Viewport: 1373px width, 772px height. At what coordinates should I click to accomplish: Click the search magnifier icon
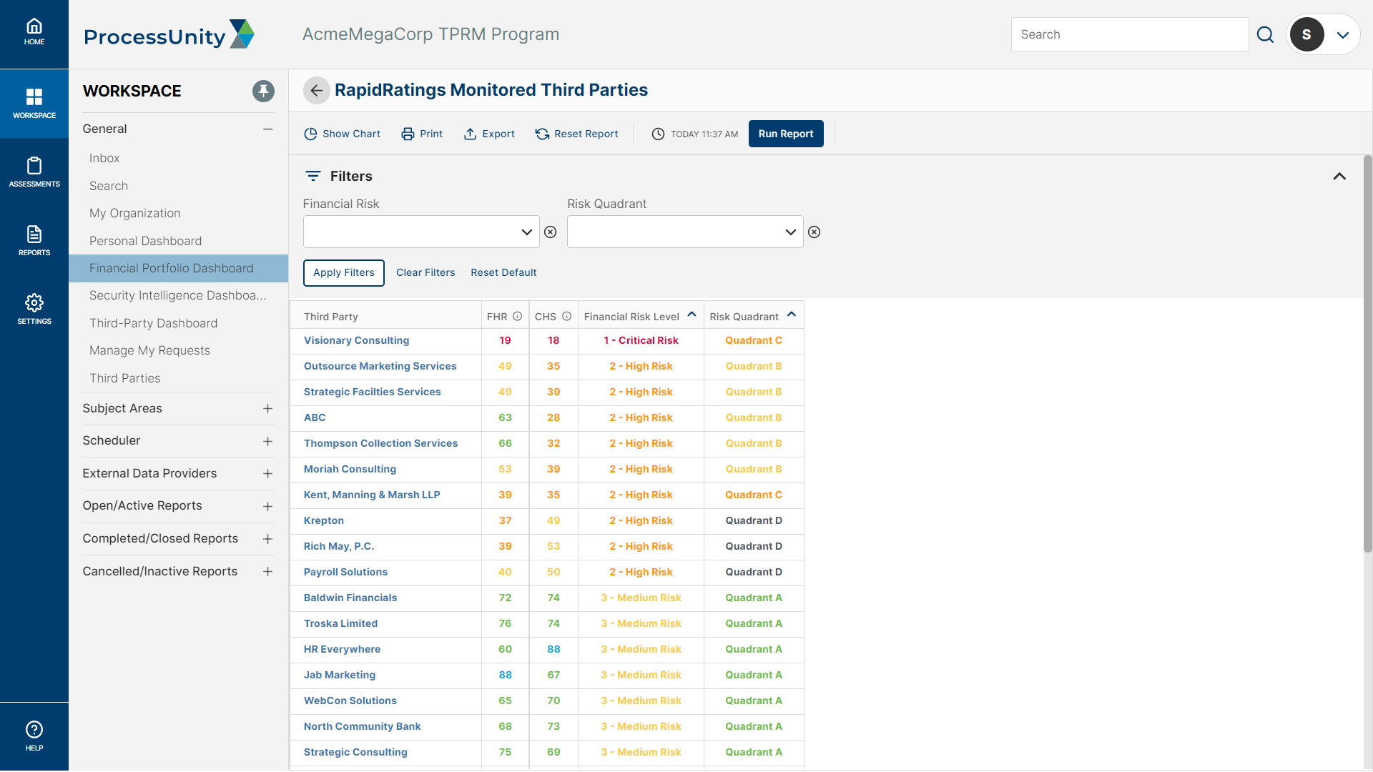tap(1265, 34)
